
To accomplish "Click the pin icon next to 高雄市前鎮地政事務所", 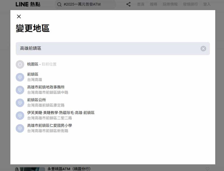I will coord(20,90).
